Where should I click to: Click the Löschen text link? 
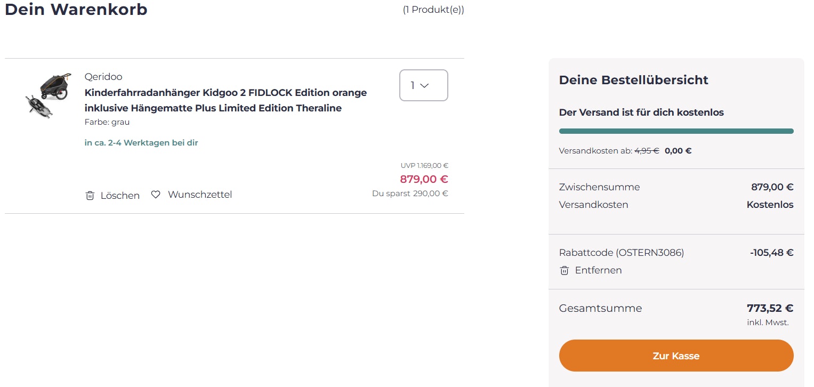pos(120,196)
